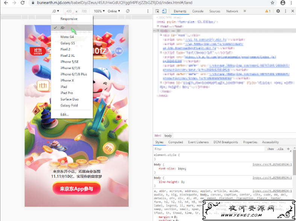This screenshot has width=296, height=221.
Task: Choose Moto G4 from the device list
Action: click(x=72, y=37)
